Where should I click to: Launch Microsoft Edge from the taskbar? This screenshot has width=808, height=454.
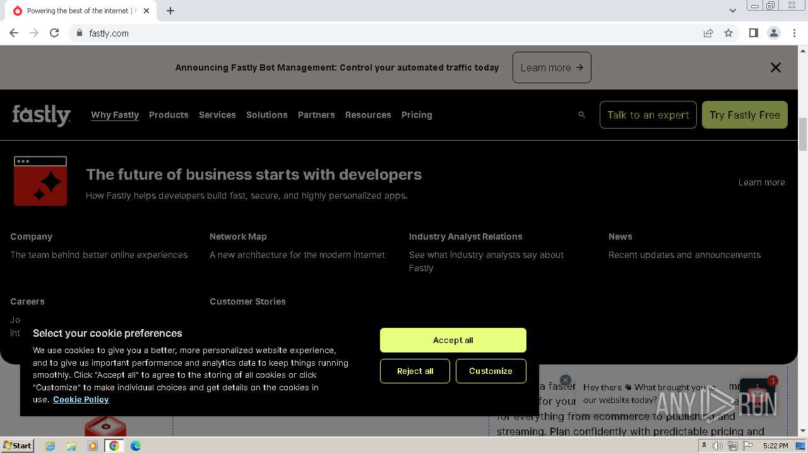(x=136, y=446)
